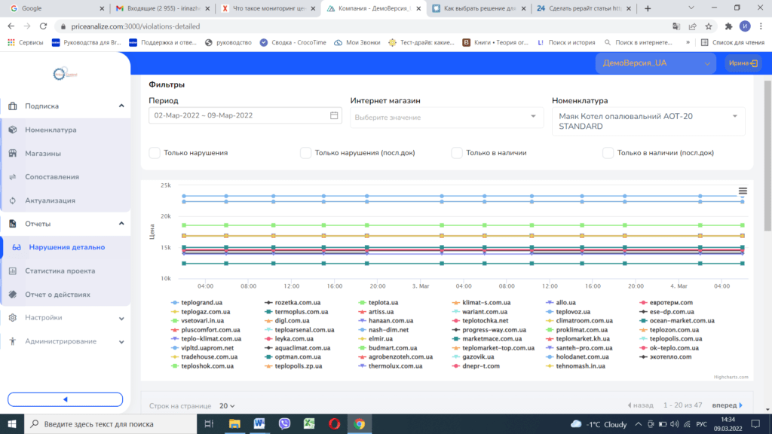Enable Только в наличии (посл.док) checkbox
The width and height of the screenshot is (772, 434).
608,153
